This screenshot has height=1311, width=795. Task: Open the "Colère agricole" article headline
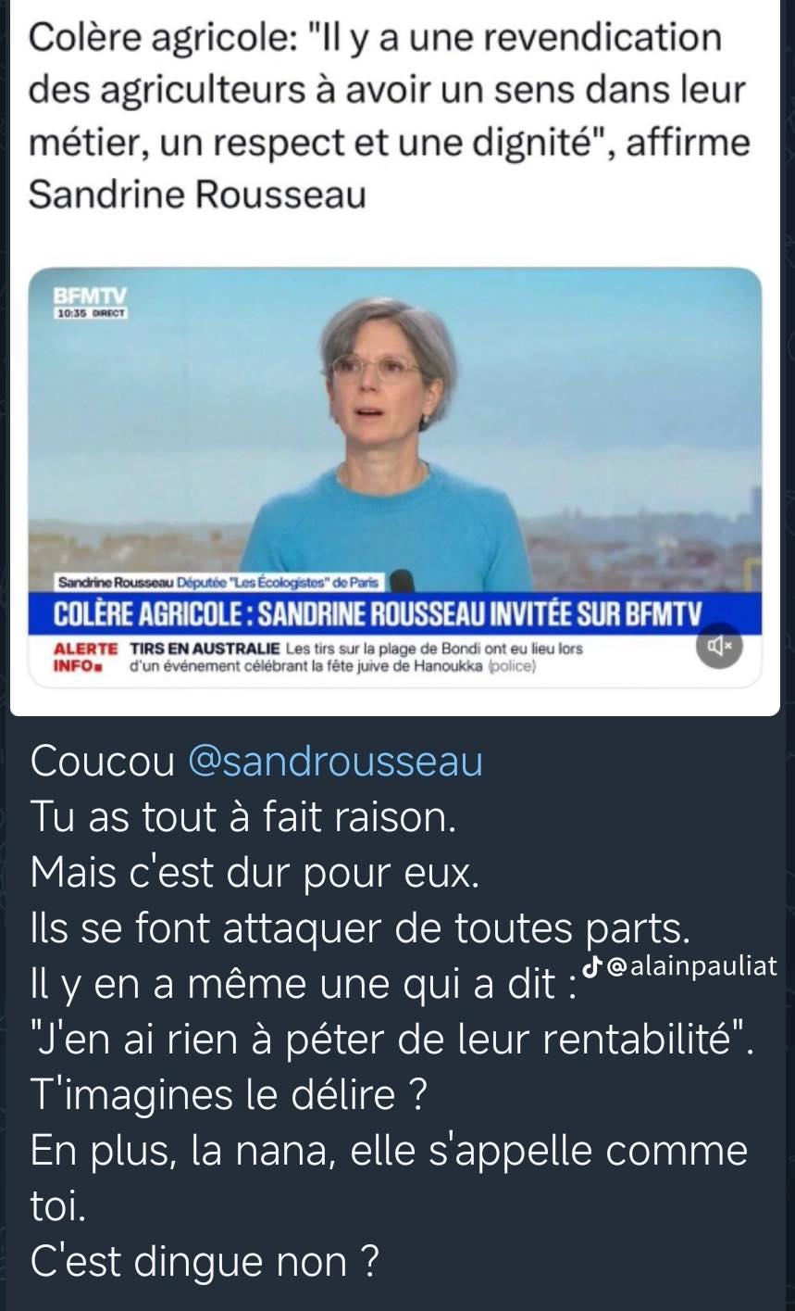pyautogui.click(x=390, y=118)
